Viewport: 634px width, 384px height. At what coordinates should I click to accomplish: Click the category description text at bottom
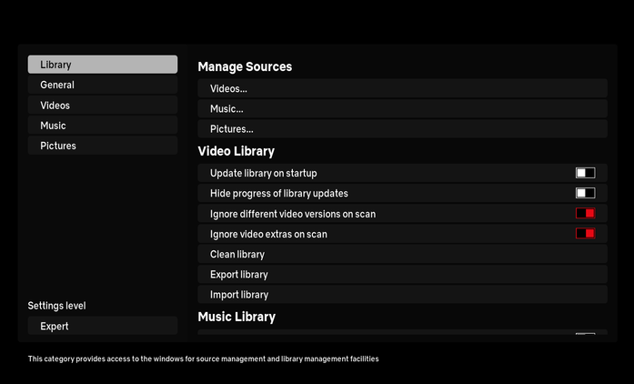click(204, 359)
